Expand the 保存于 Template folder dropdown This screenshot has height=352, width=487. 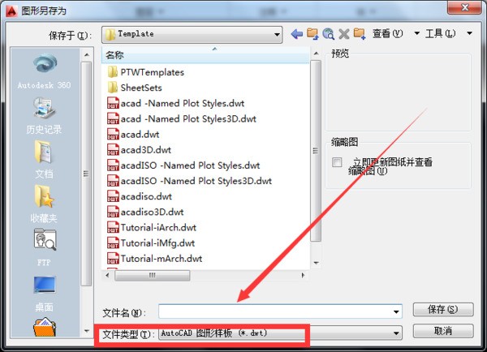[276, 34]
